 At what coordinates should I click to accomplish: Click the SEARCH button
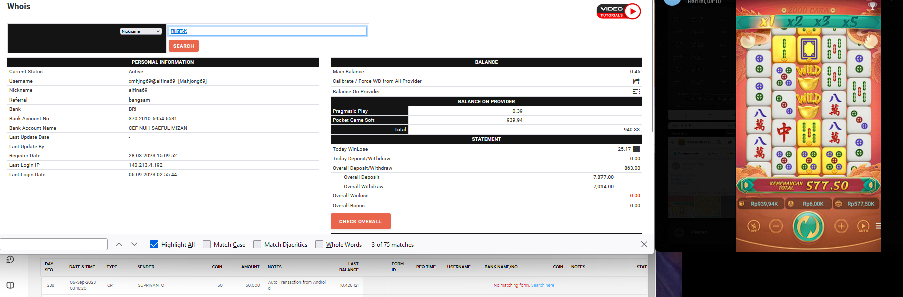pyautogui.click(x=184, y=46)
